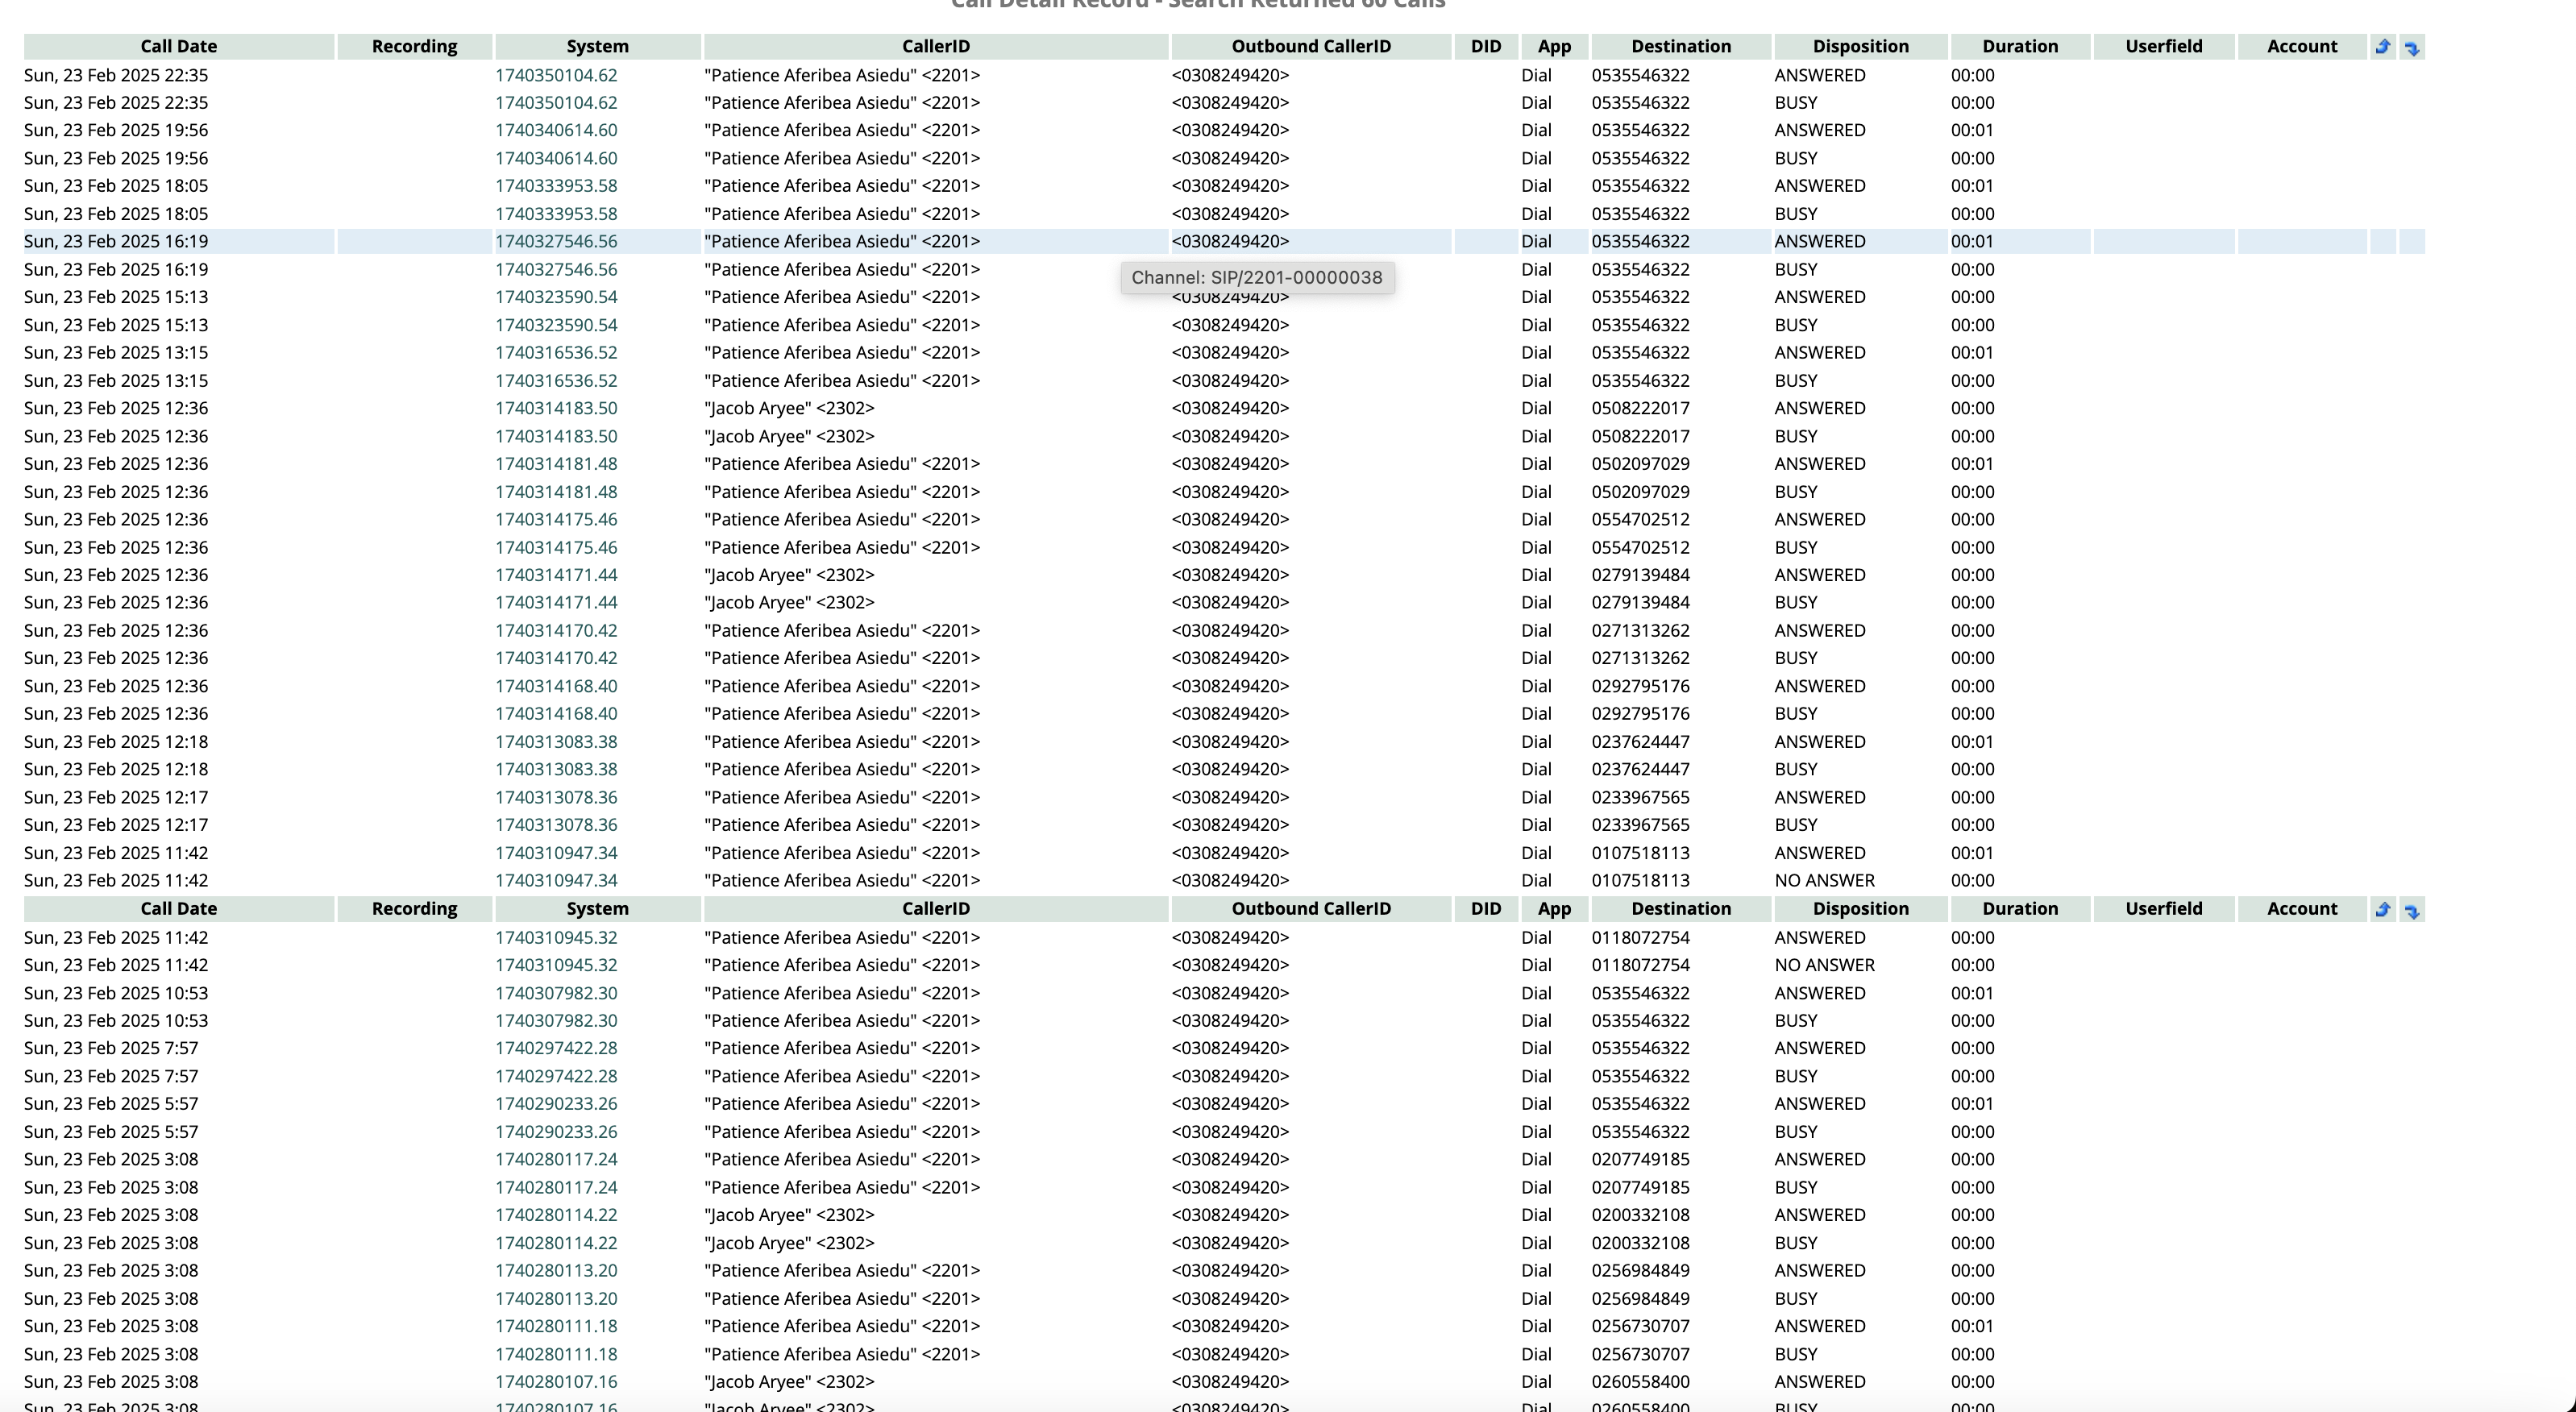Image resolution: width=2576 pixels, height=1412 pixels.
Task: Click the lower Recording column header
Action: coord(414,908)
